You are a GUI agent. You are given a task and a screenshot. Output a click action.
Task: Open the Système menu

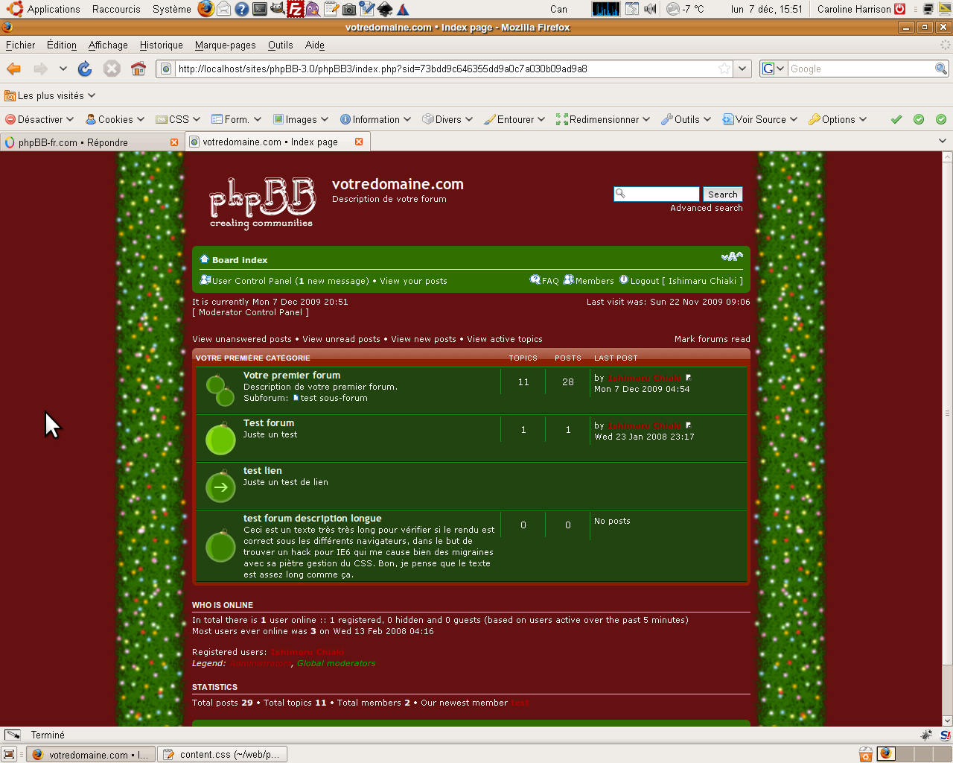click(172, 9)
